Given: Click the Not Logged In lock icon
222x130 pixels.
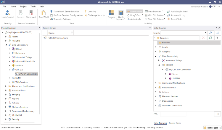Looking at the screenshot, I should 205,128.
